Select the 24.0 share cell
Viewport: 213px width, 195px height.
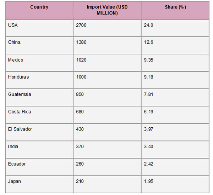coord(175,28)
